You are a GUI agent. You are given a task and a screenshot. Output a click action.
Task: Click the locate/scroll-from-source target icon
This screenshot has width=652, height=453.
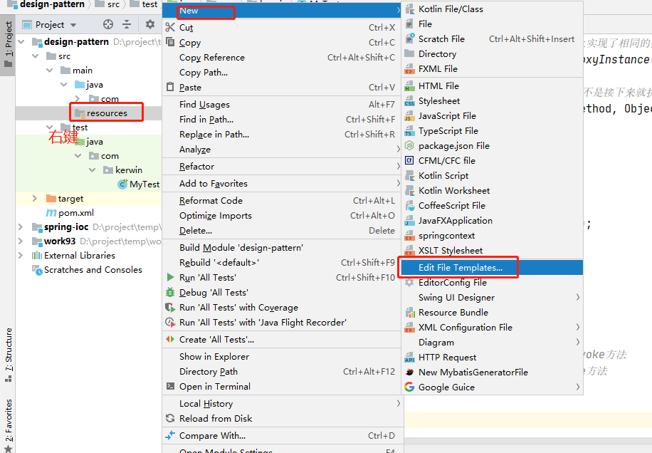108,24
